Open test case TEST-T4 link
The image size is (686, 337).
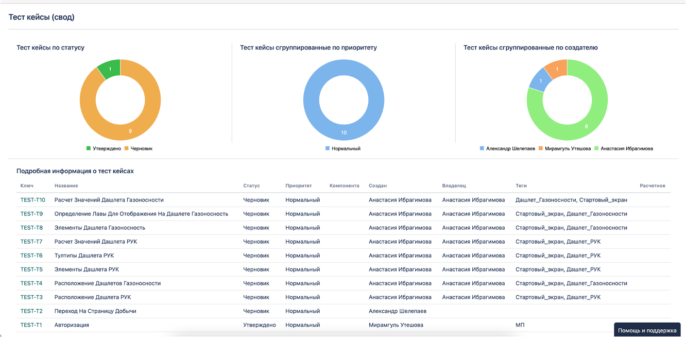[x=31, y=283]
